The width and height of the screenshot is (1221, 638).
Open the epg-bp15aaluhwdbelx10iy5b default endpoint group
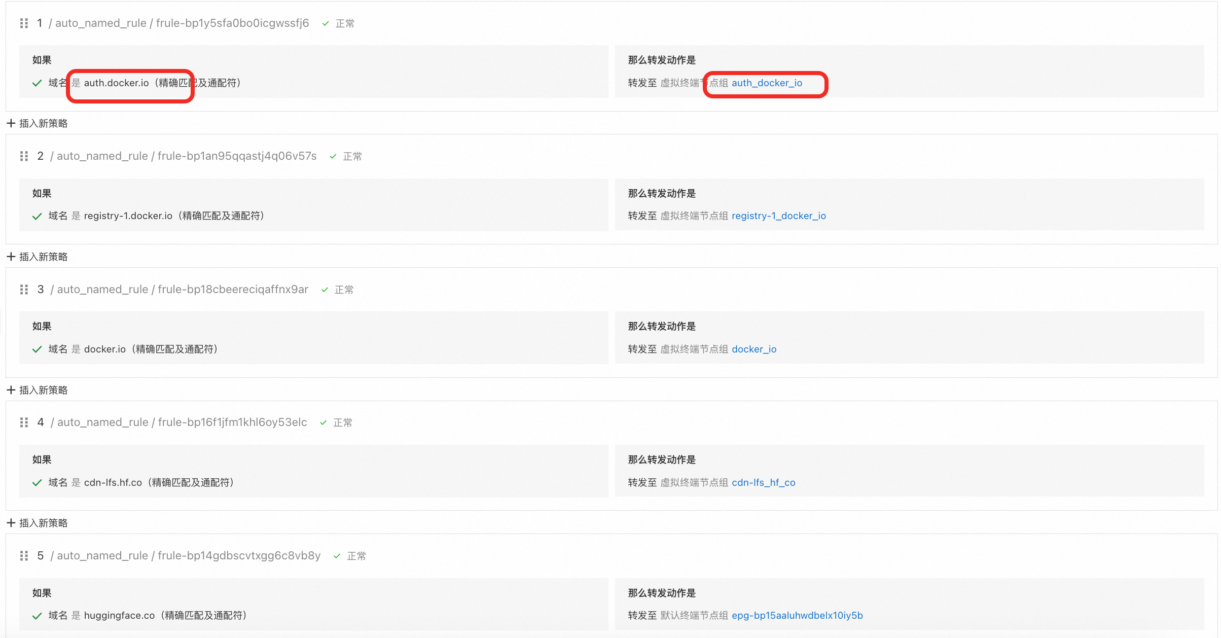coord(797,616)
